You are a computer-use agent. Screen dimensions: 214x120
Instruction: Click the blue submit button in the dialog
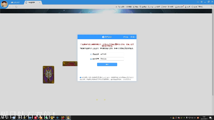point(107,65)
